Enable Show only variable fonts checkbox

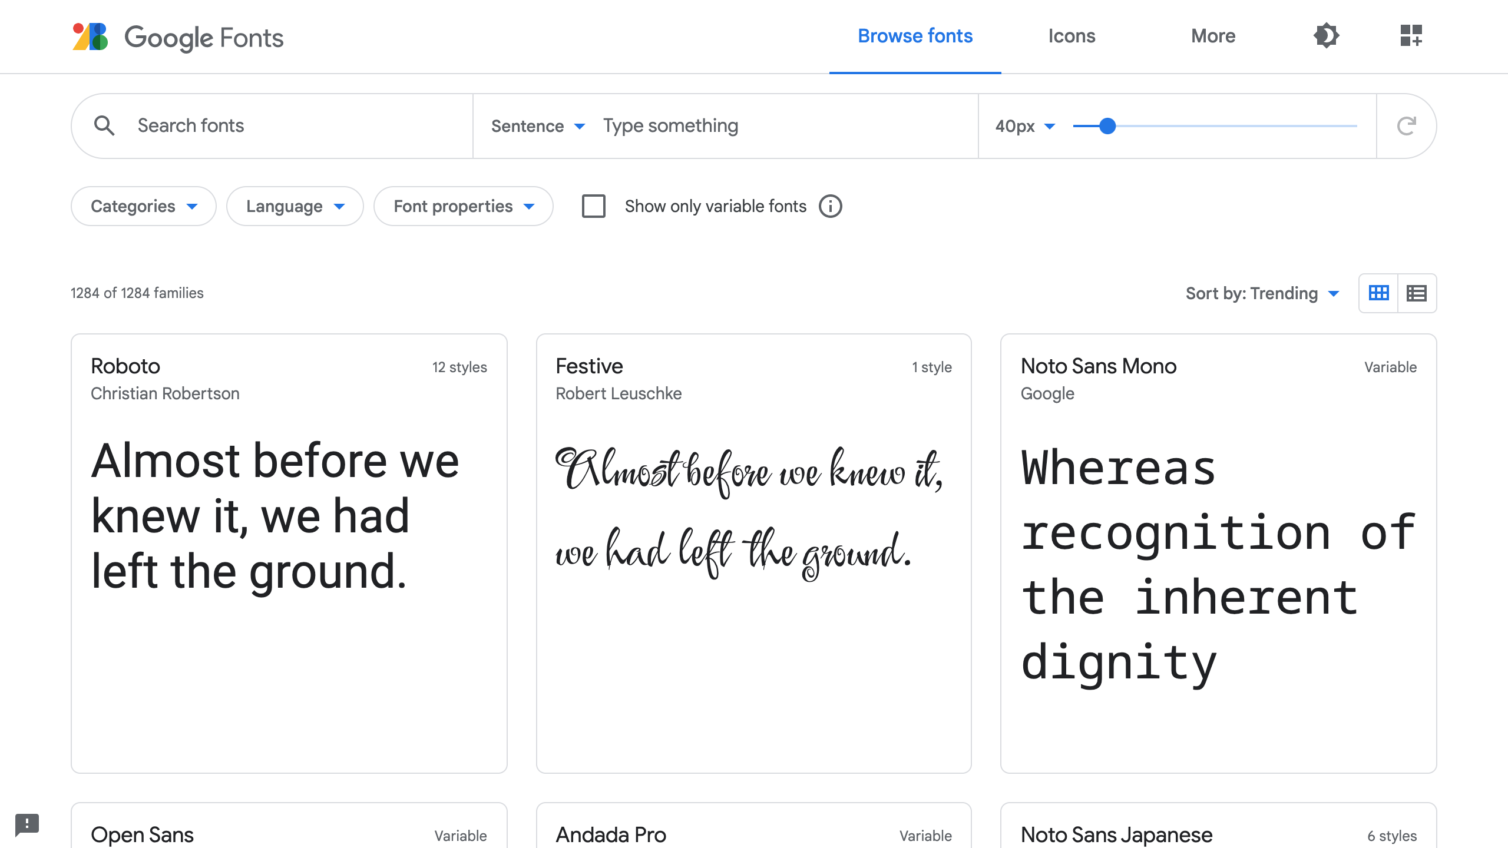[593, 206]
